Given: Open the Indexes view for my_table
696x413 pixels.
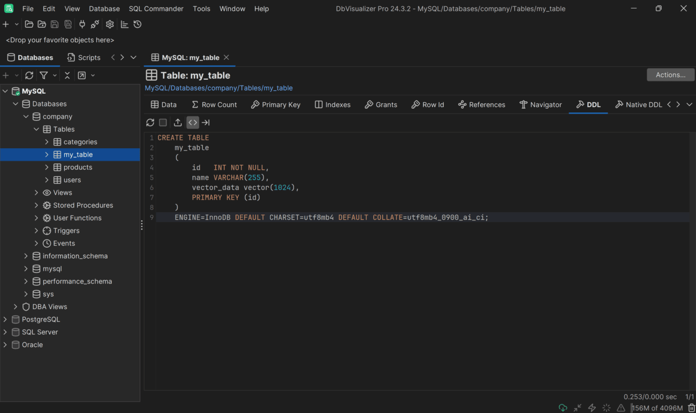Looking at the screenshot, I should tap(332, 104).
